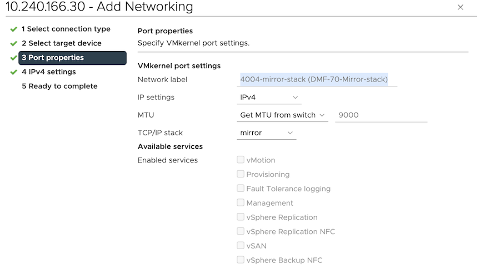
Task: Go to step 2 Select target device
Action: click(62, 43)
